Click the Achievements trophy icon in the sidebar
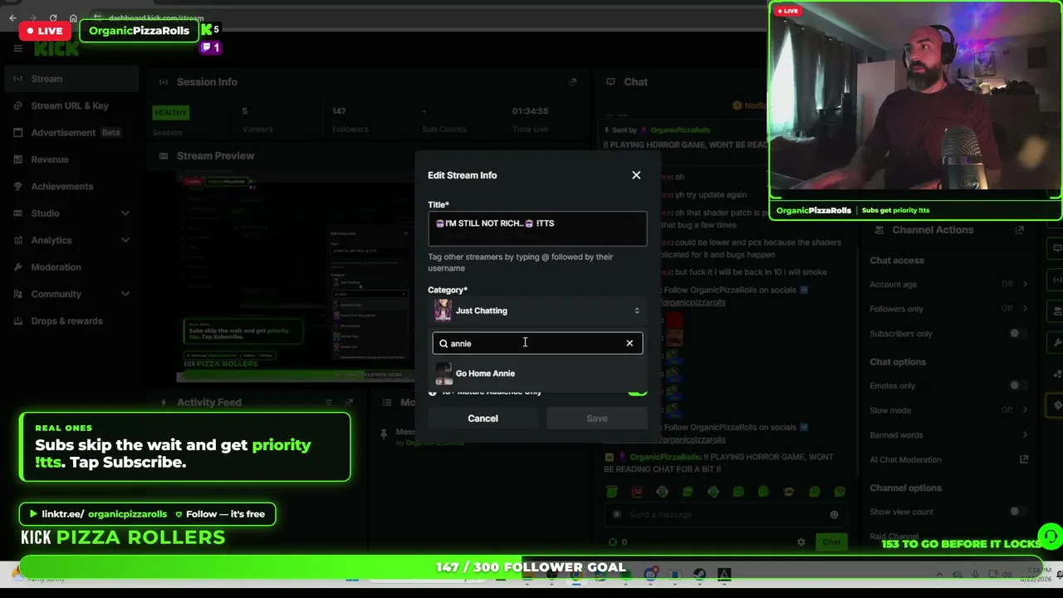This screenshot has height=598, width=1063. [17, 186]
